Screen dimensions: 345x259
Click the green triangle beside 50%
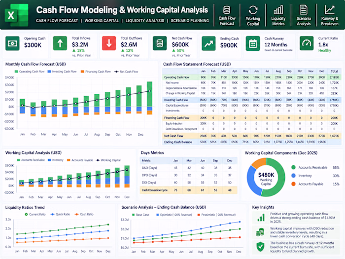click(173, 50)
